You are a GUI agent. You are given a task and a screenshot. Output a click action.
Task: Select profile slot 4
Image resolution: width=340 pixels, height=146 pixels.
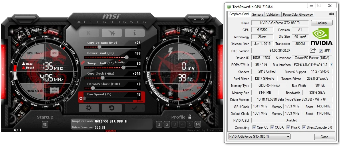(x=182, y=124)
